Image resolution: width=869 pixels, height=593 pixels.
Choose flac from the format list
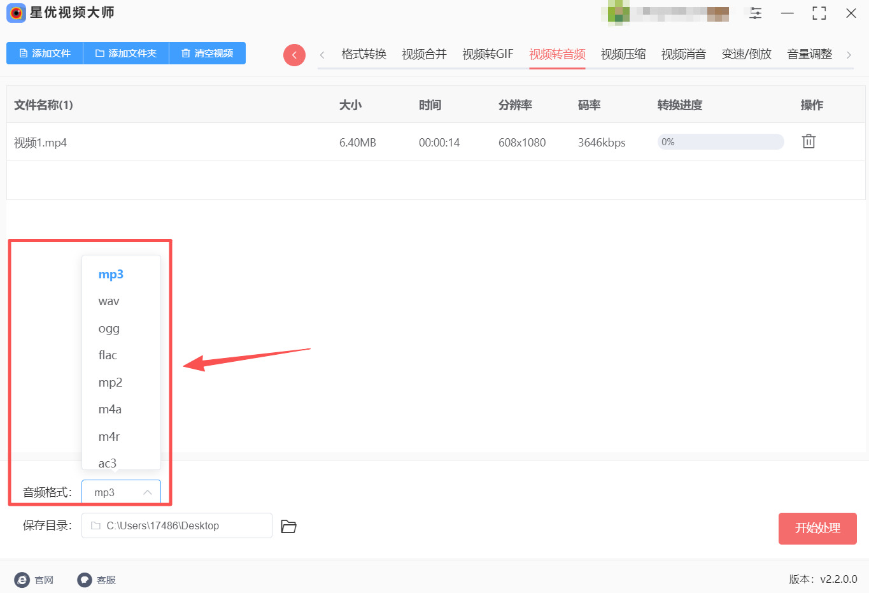pos(121,355)
